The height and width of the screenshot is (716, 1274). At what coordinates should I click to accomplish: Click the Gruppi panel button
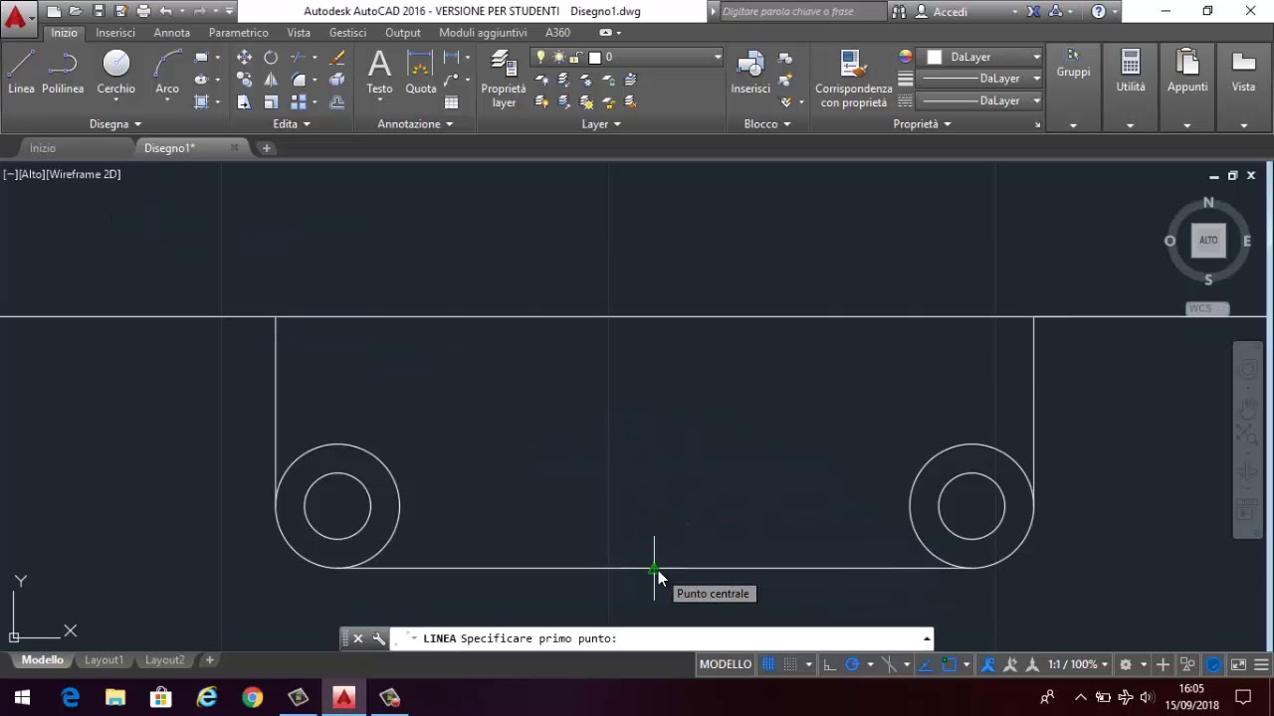point(1073,64)
